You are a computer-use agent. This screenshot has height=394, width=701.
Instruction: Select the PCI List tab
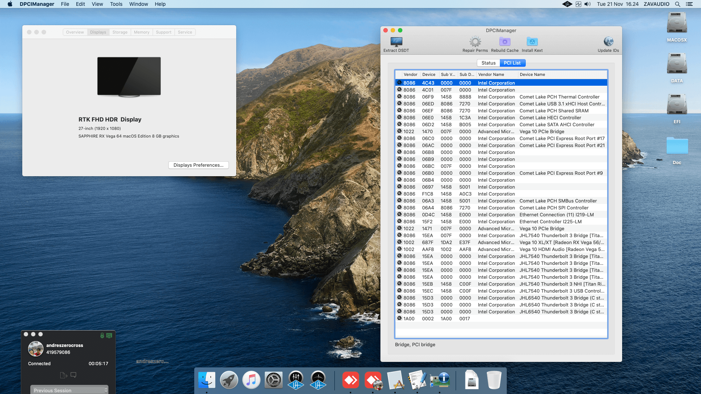point(512,63)
